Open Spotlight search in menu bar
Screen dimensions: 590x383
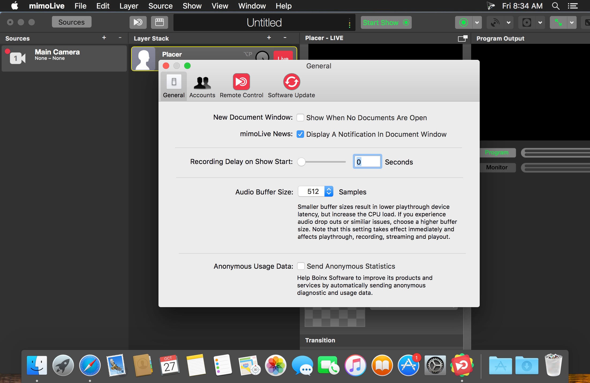pos(556,6)
